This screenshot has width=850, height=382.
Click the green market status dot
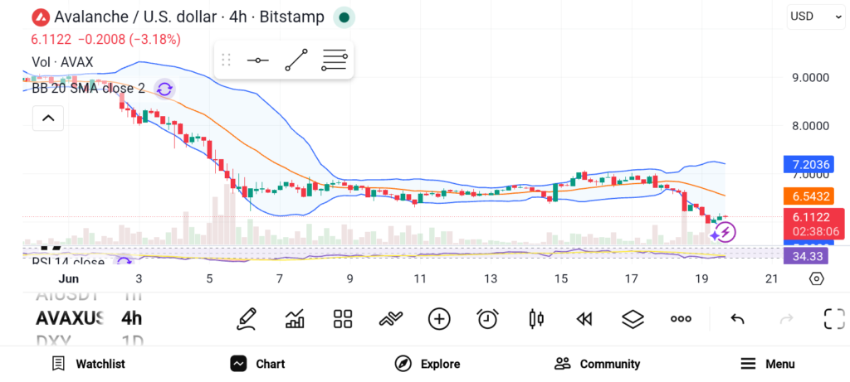[x=344, y=17]
